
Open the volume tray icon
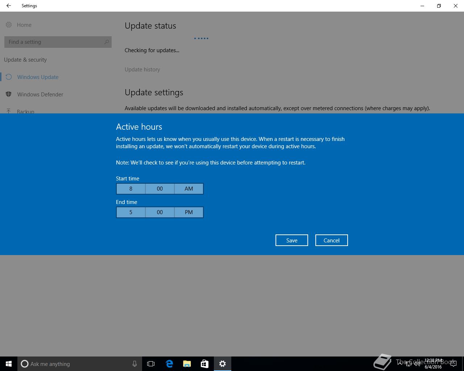417,364
